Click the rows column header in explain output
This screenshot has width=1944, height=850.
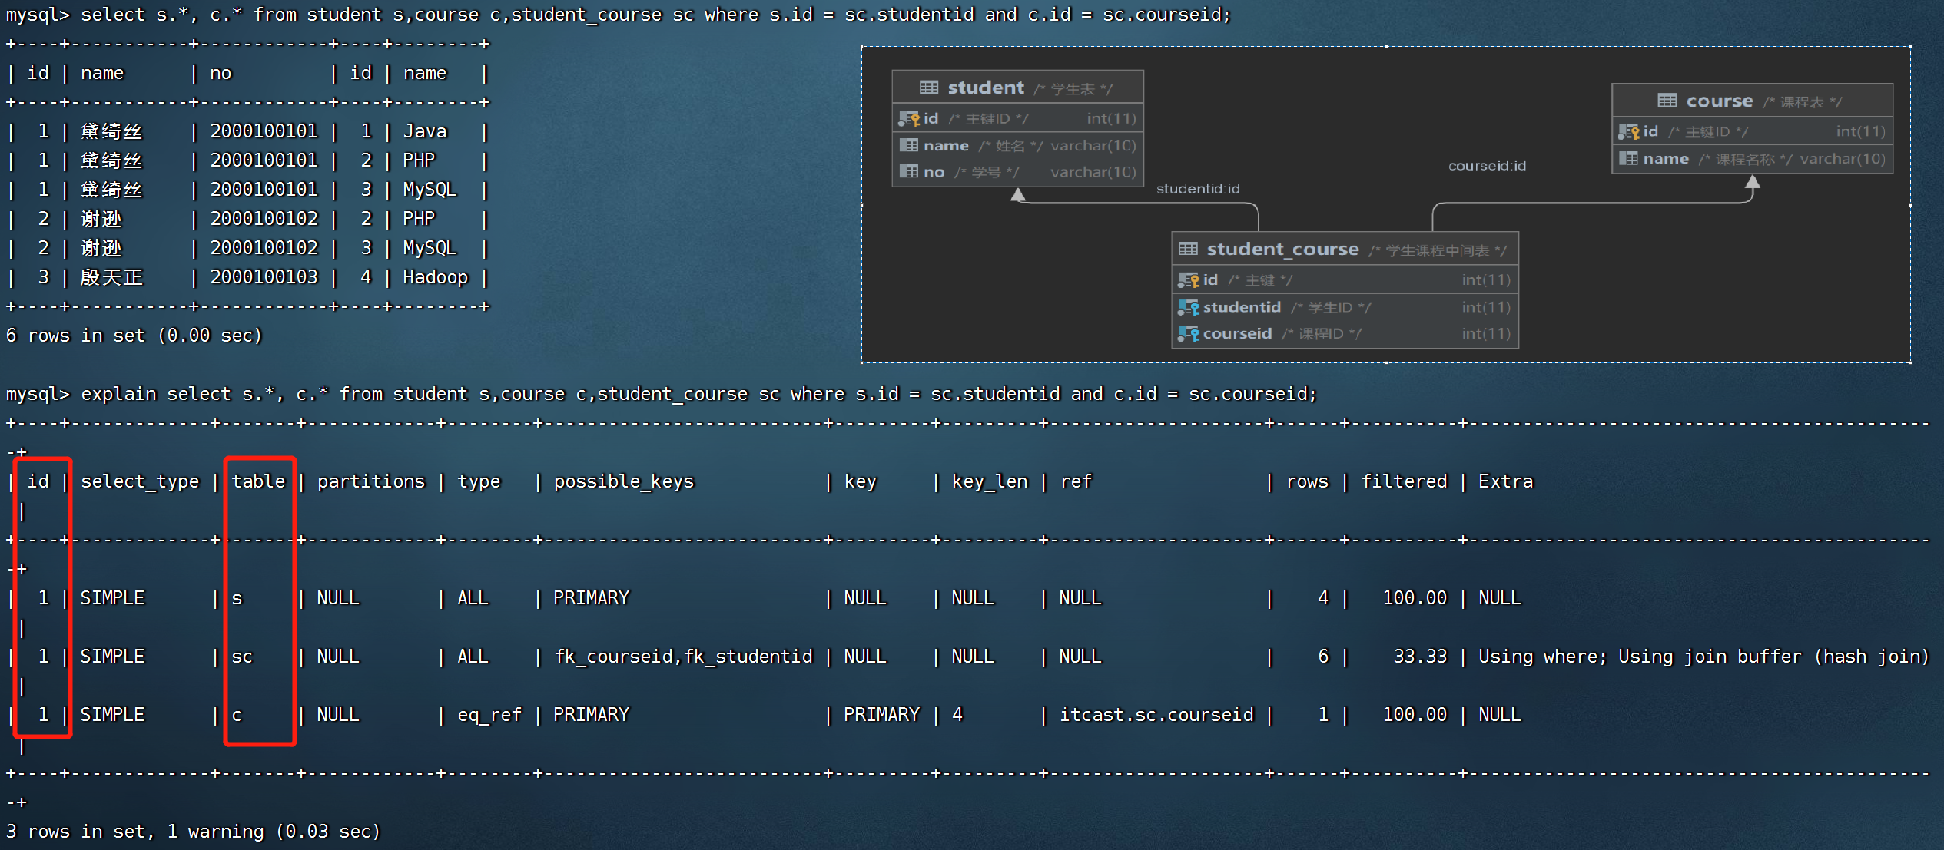(x=1307, y=481)
